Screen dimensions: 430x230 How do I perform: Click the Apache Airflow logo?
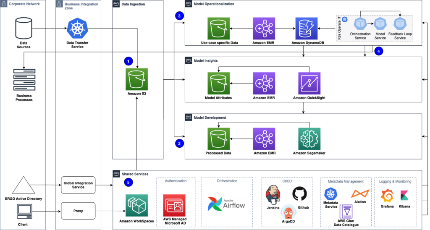pyautogui.click(x=227, y=204)
